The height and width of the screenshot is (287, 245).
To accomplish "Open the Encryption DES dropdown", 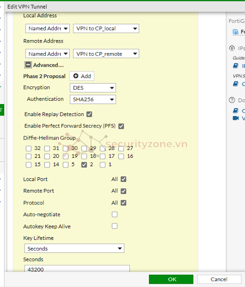I will coord(93,88).
